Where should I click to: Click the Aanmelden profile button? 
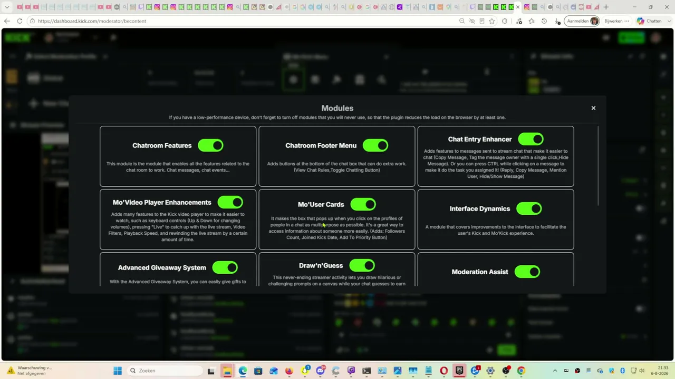pyautogui.click(x=582, y=21)
